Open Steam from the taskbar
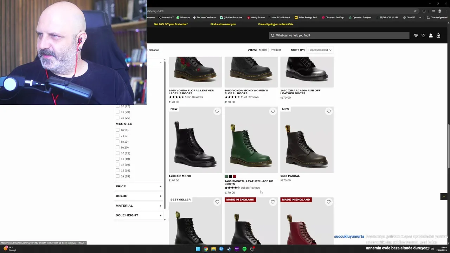 pos(229,249)
